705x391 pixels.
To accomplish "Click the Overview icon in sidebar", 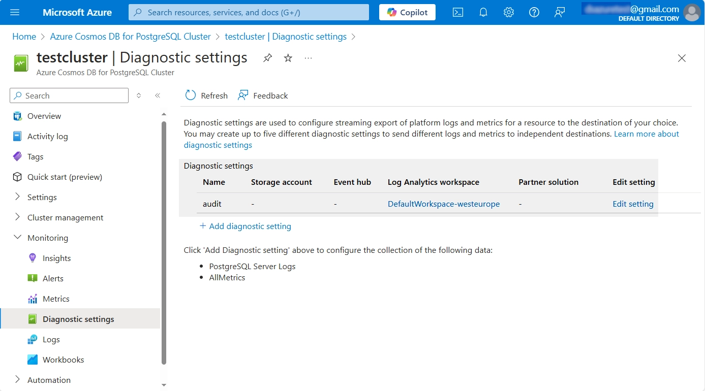I will [x=18, y=116].
